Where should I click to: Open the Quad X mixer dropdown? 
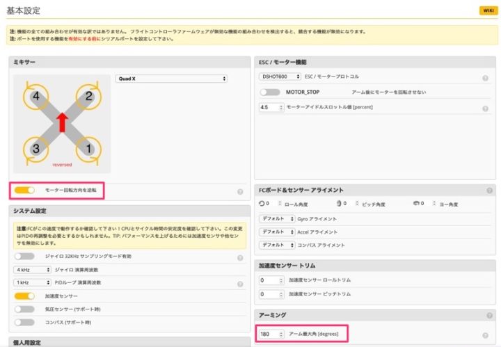coord(171,79)
